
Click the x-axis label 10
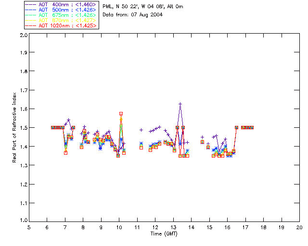tap(119, 227)
